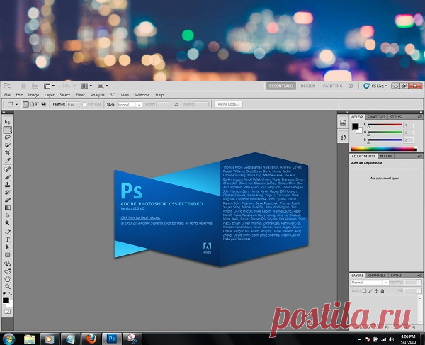Image resolution: width=425 pixels, height=345 pixels.
Task: Choose Add to selection mode
Action: 32,104
